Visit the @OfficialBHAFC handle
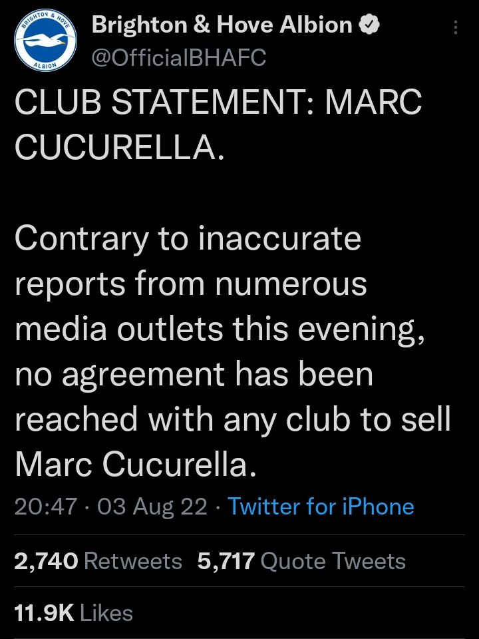This screenshot has height=639, width=479. click(179, 57)
